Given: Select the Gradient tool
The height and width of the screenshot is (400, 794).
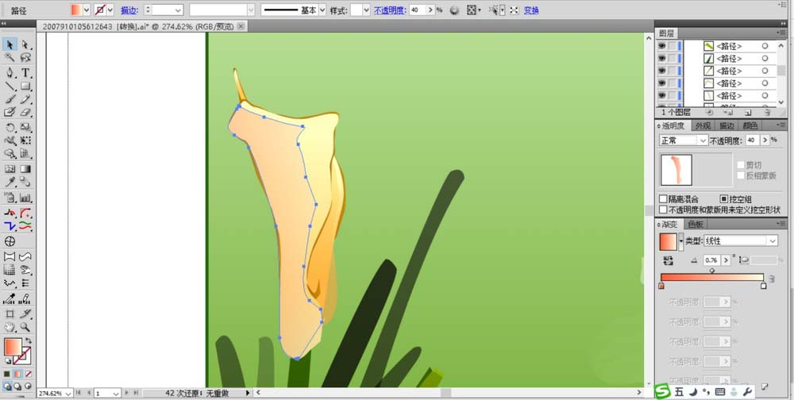Looking at the screenshot, I should [x=25, y=169].
